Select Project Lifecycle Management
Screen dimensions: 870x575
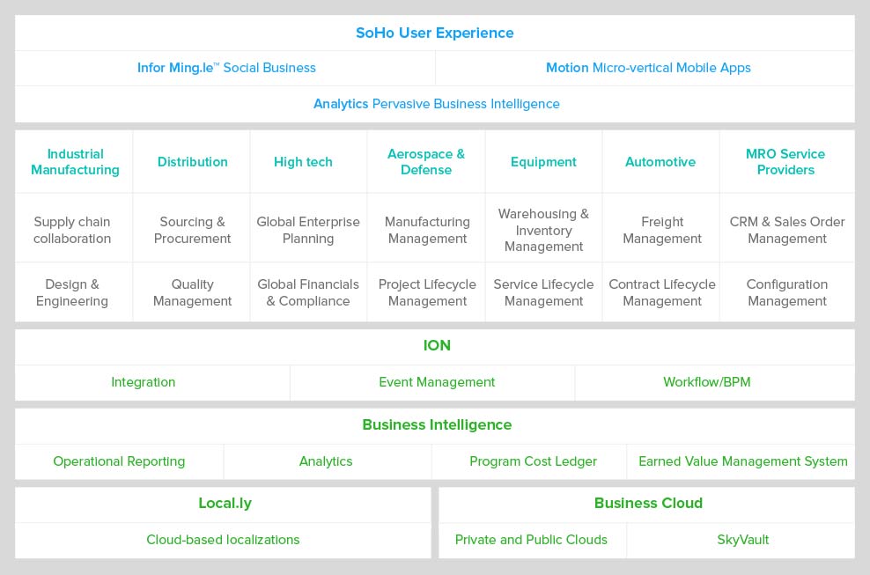point(427,292)
